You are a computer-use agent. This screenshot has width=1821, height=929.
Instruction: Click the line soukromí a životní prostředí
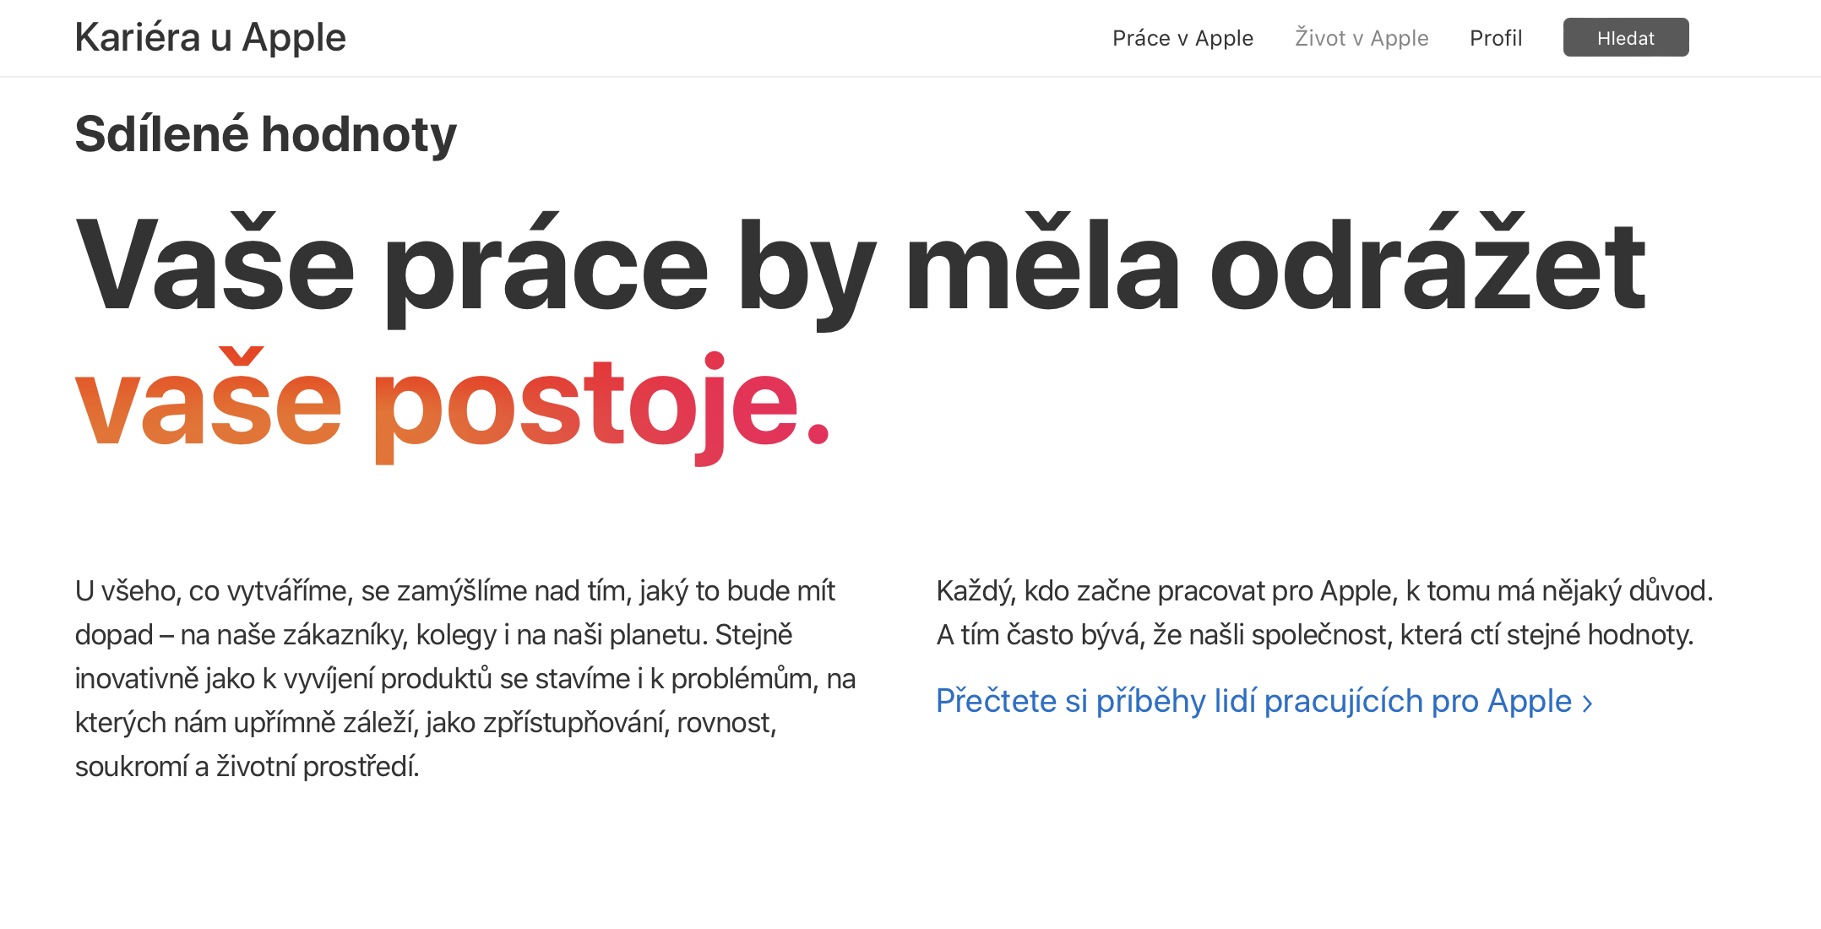pyautogui.click(x=247, y=767)
